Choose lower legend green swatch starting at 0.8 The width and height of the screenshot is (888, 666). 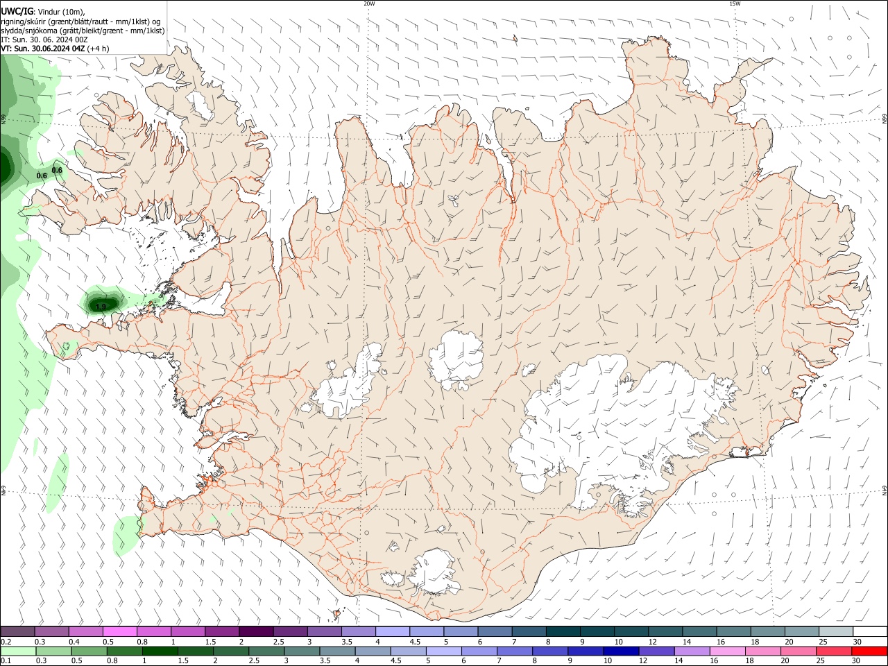pos(125,651)
